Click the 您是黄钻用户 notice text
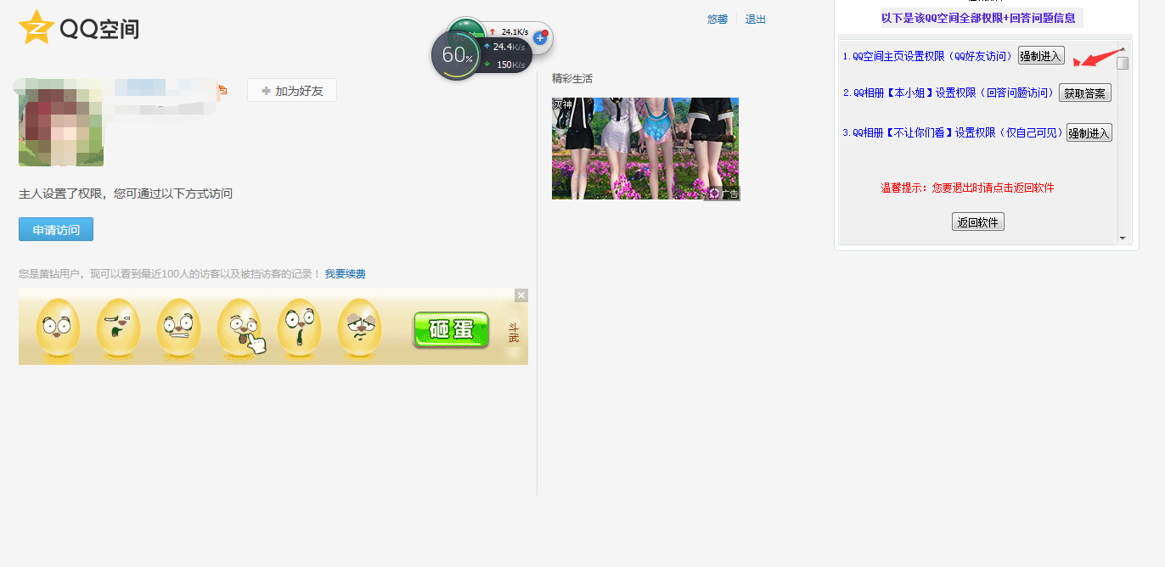 (170, 274)
